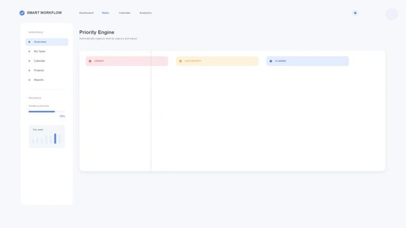Click the blue dot icon in the top bar
This screenshot has width=406, height=228.
[x=355, y=13]
